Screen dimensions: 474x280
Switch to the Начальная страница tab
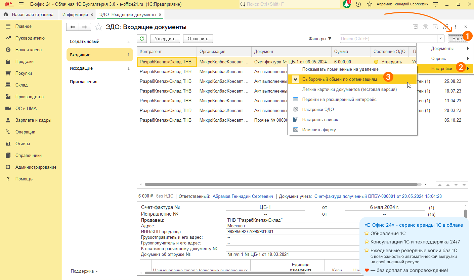(x=29, y=15)
